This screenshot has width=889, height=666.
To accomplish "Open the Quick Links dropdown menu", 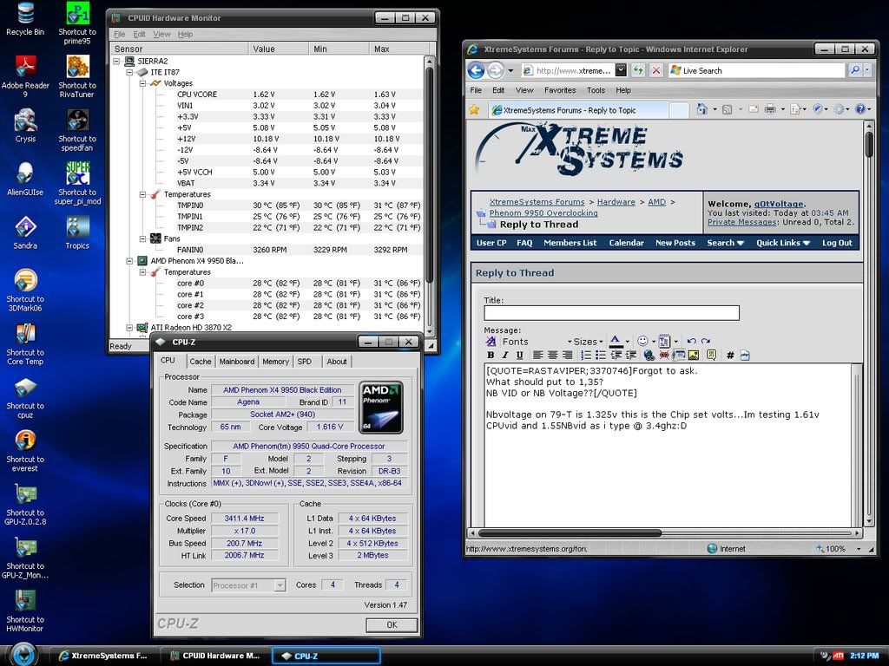I will click(x=782, y=243).
